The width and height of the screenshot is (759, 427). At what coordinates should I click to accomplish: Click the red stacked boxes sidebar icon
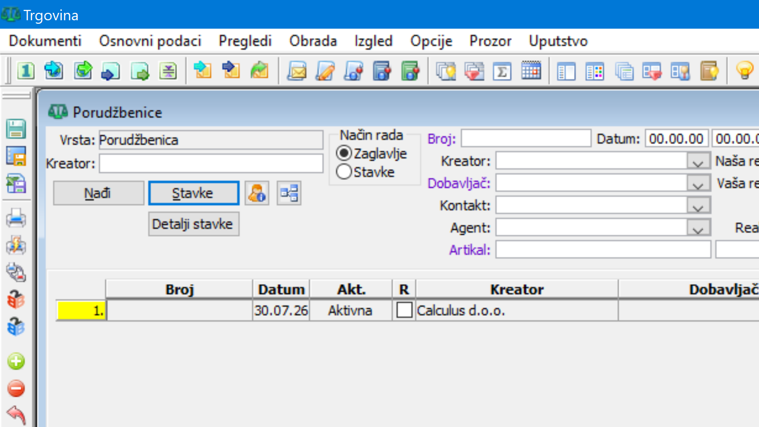16,299
